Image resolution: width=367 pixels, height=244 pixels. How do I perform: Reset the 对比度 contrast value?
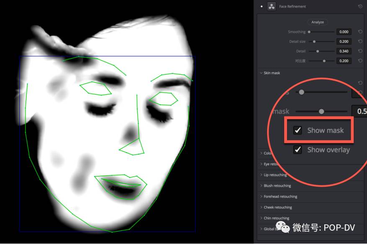[360, 61]
